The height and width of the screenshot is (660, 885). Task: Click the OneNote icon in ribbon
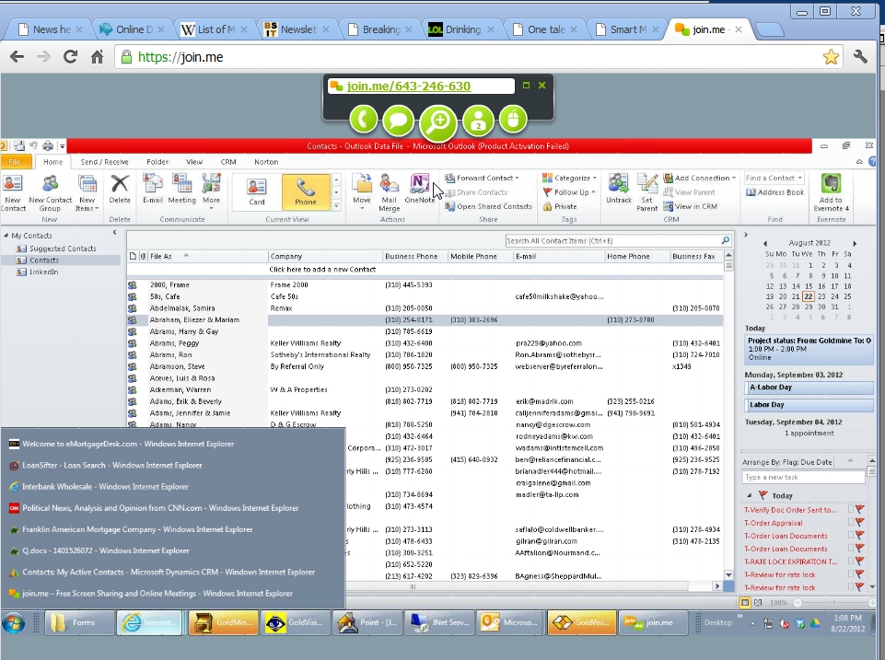point(420,188)
